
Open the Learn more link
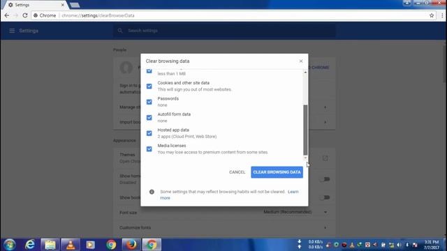[293, 192]
